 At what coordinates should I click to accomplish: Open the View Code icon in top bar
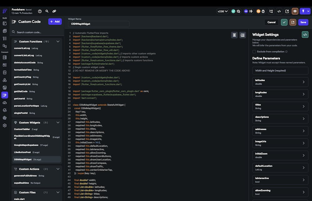coord(279,11)
